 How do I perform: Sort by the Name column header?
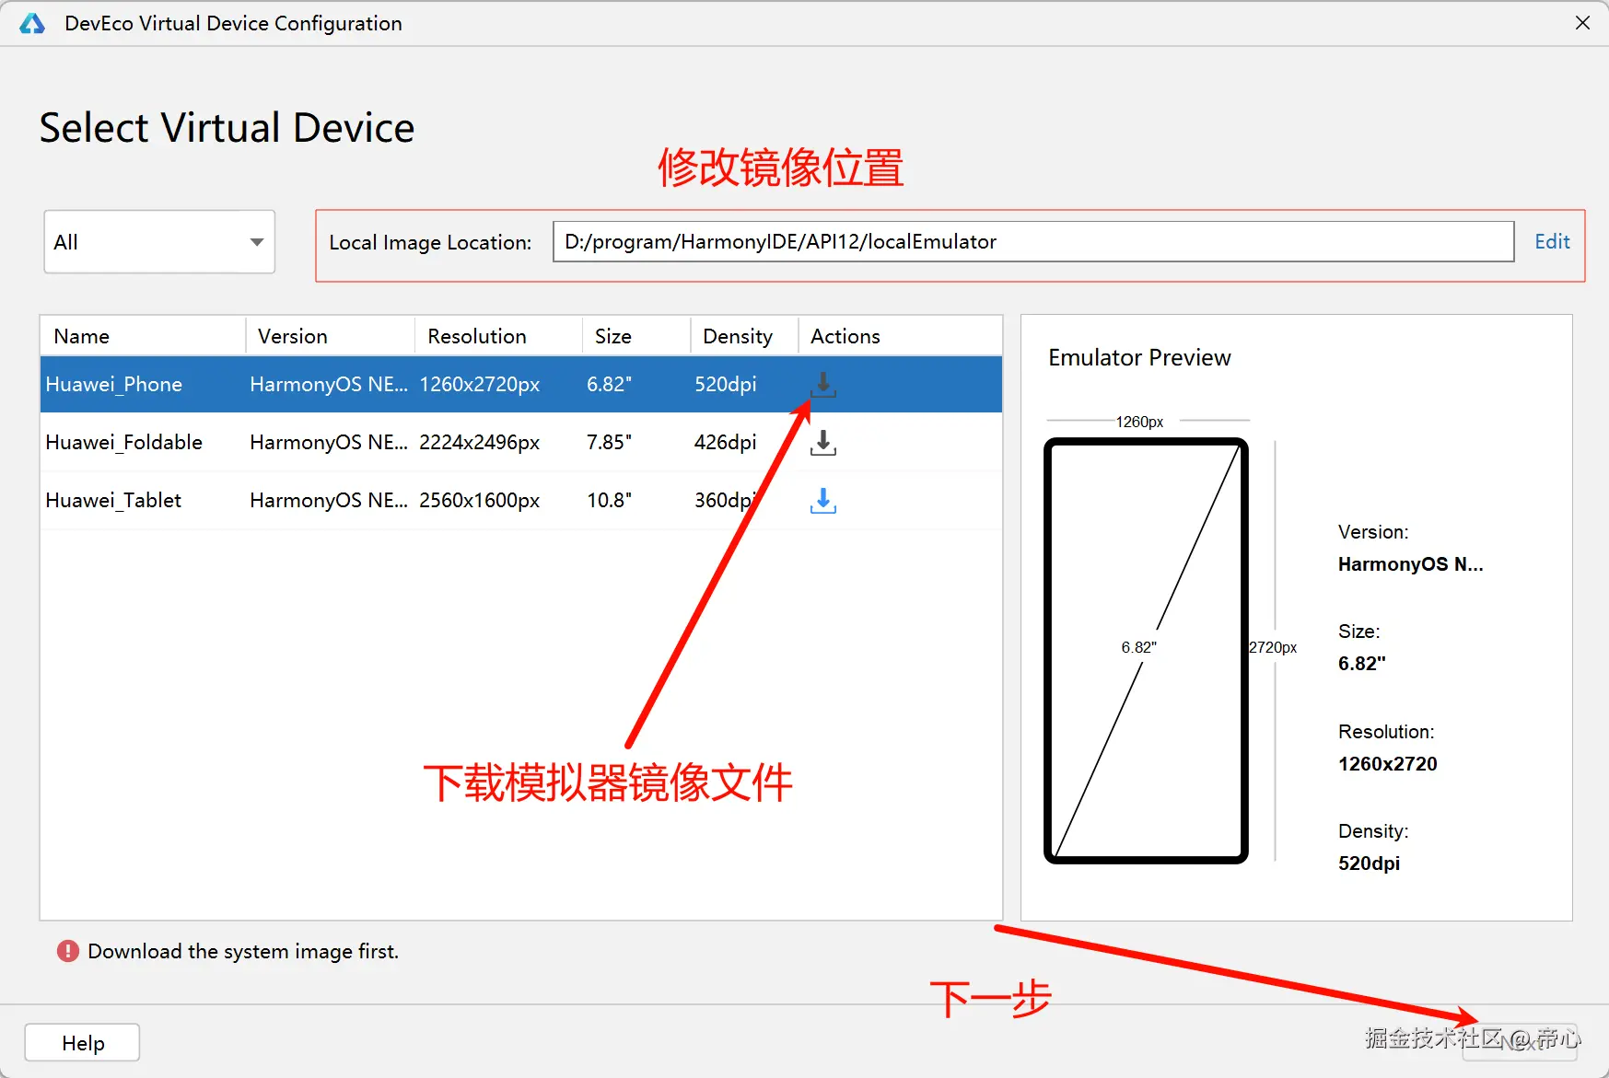[143, 336]
